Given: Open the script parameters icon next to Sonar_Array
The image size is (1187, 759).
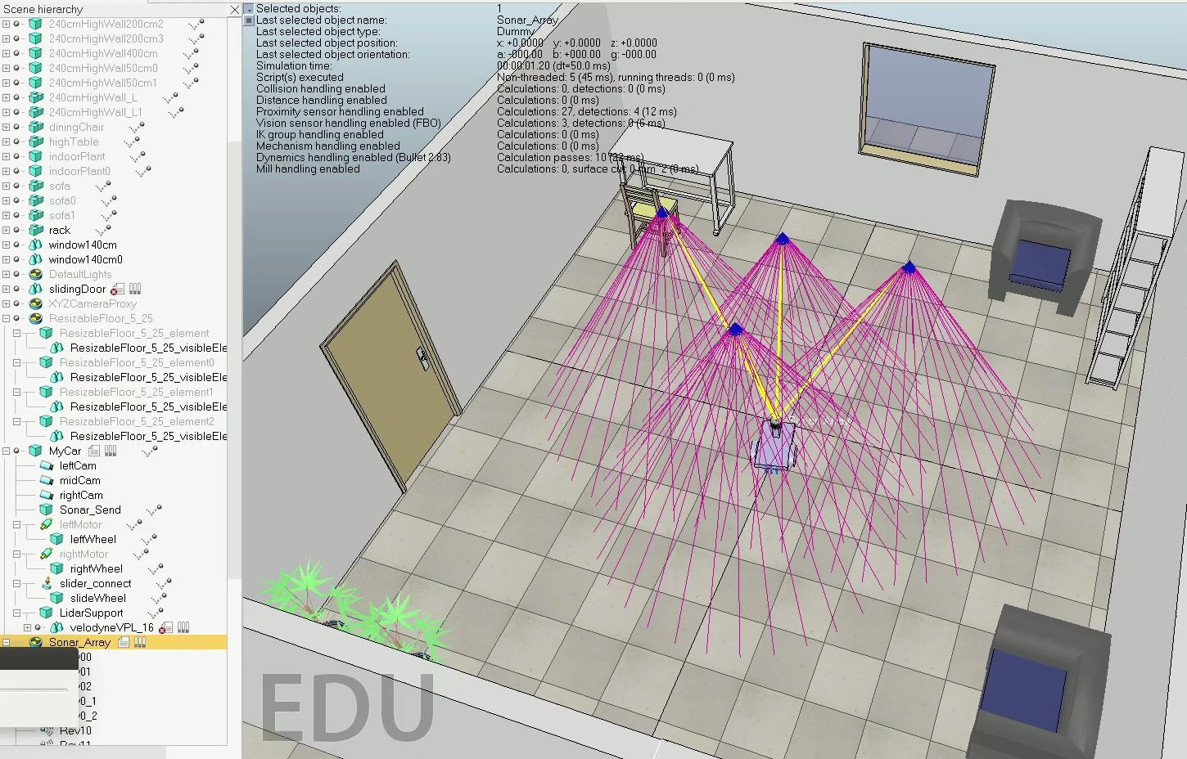Looking at the screenshot, I should (x=140, y=643).
